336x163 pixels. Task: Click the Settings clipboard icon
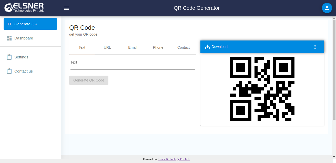coord(9,57)
